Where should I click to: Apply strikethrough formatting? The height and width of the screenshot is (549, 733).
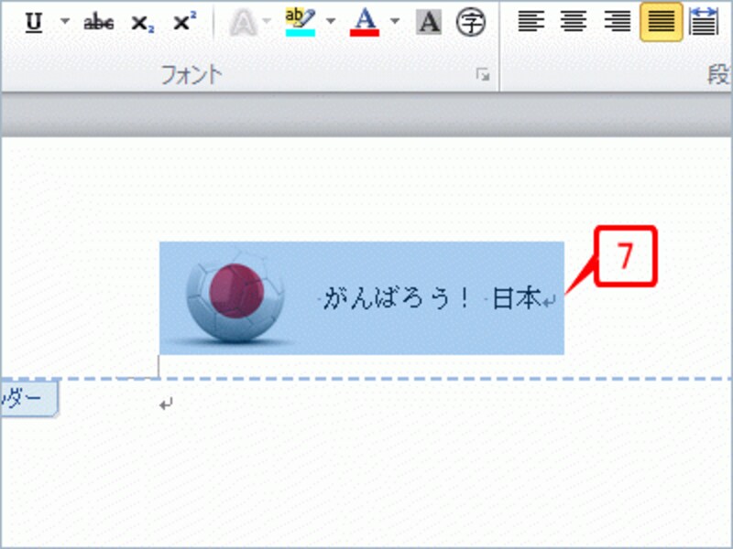coord(98,22)
